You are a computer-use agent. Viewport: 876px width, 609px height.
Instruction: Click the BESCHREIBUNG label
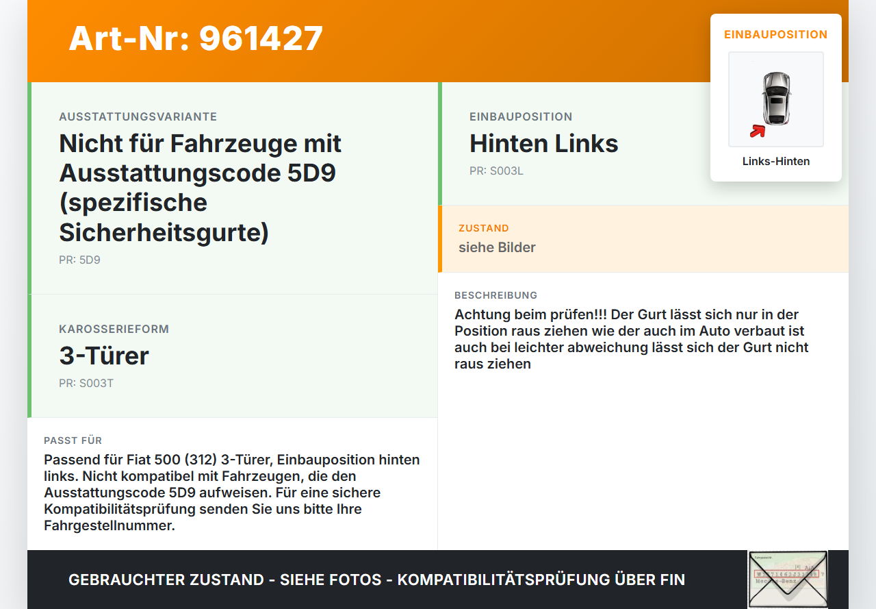[496, 295]
